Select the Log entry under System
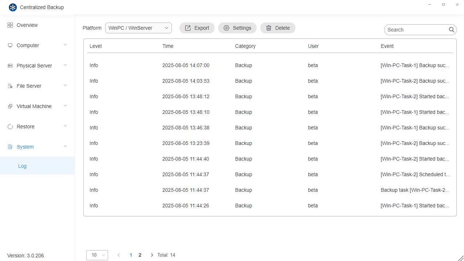The width and height of the screenshot is (464, 261). [22, 166]
